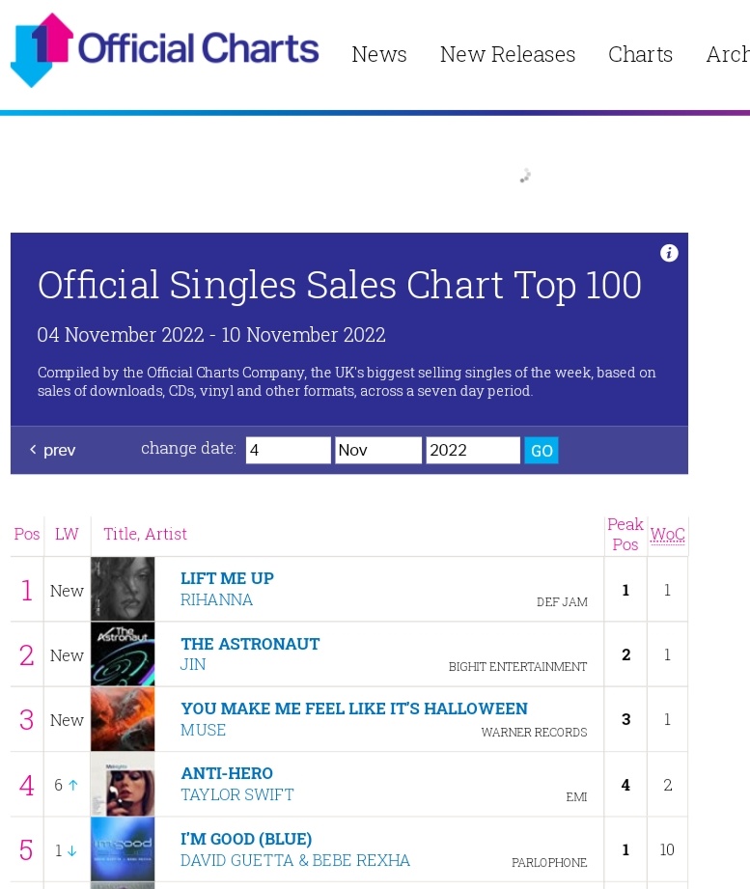Open the Charts navigation item
This screenshot has width=750, height=889.
[641, 54]
